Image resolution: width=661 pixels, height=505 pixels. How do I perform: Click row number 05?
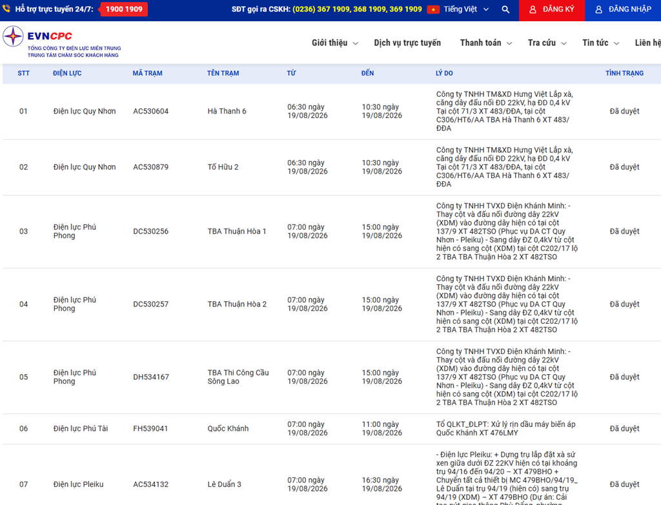pos(24,377)
